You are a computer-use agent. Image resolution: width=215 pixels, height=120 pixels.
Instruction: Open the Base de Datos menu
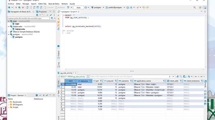point(54,4)
